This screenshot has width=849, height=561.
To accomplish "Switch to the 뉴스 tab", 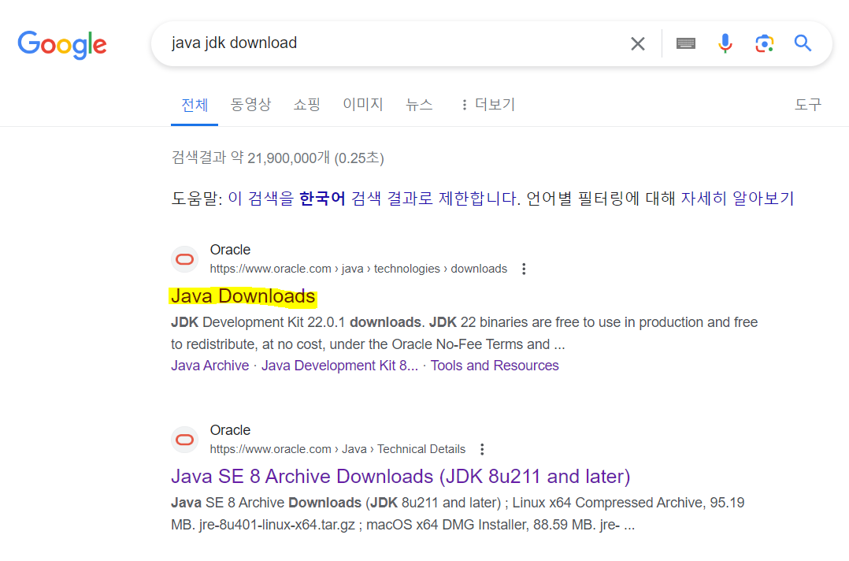I will [419, 105].
